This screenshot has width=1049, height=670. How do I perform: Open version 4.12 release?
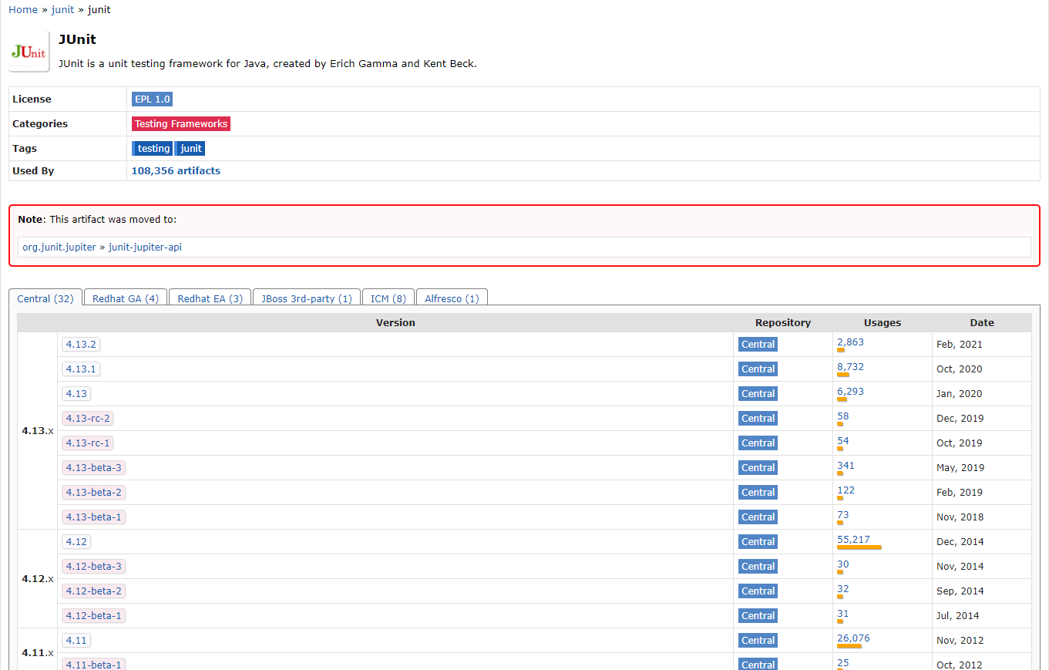tap(76, 542)
